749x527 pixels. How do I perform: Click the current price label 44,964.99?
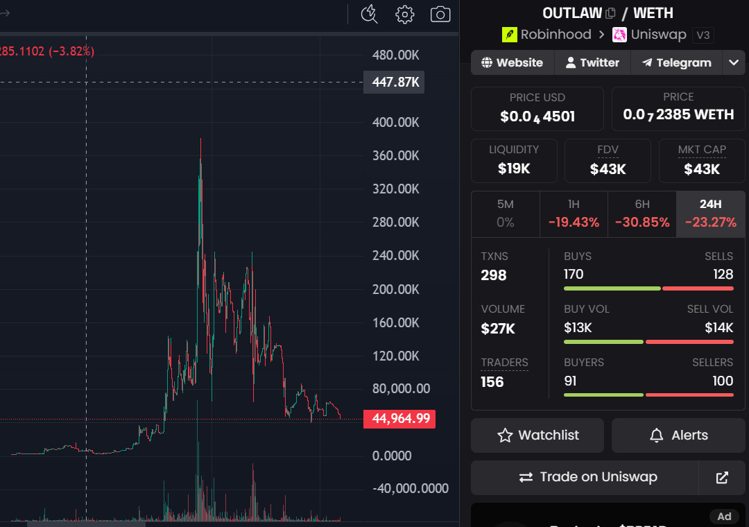(x=399, y=419)
